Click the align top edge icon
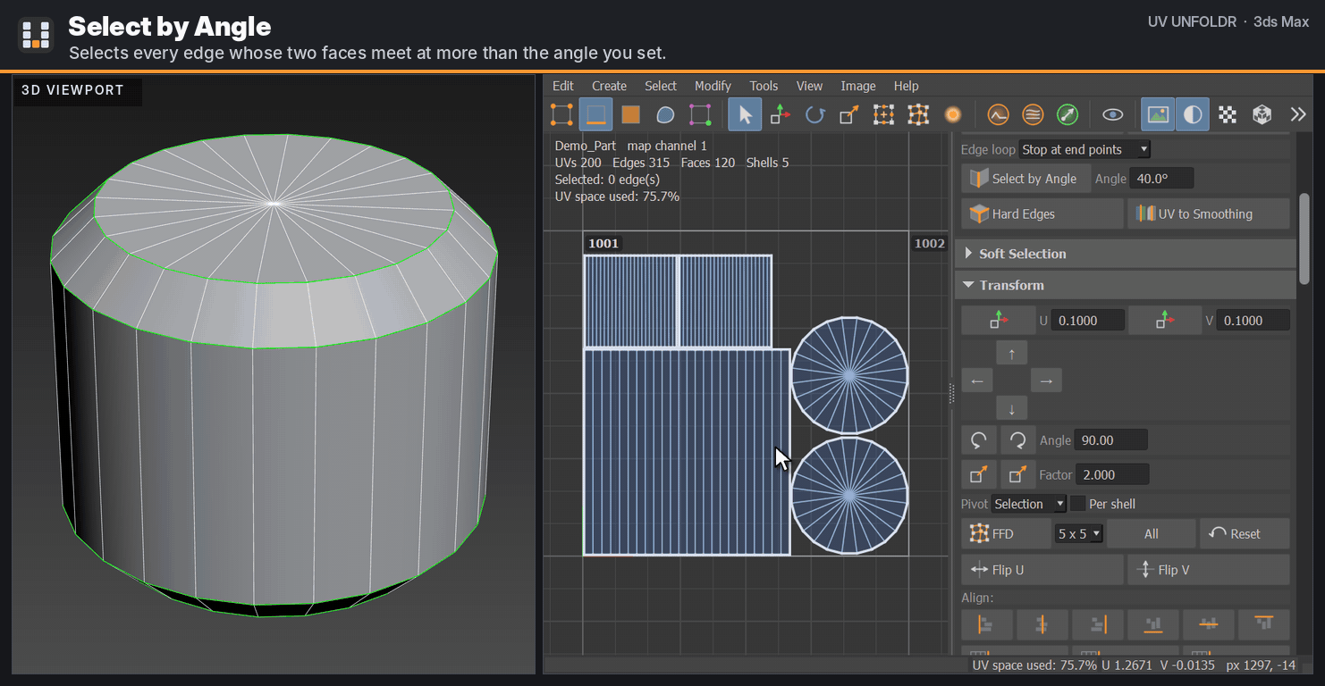 (x=1263, y=624)
